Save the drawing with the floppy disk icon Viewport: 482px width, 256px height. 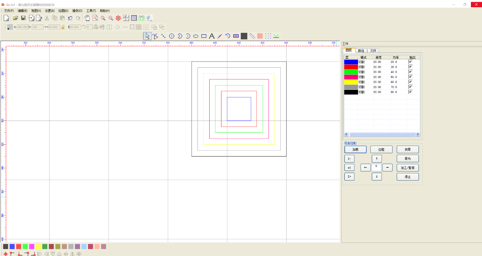24,18
